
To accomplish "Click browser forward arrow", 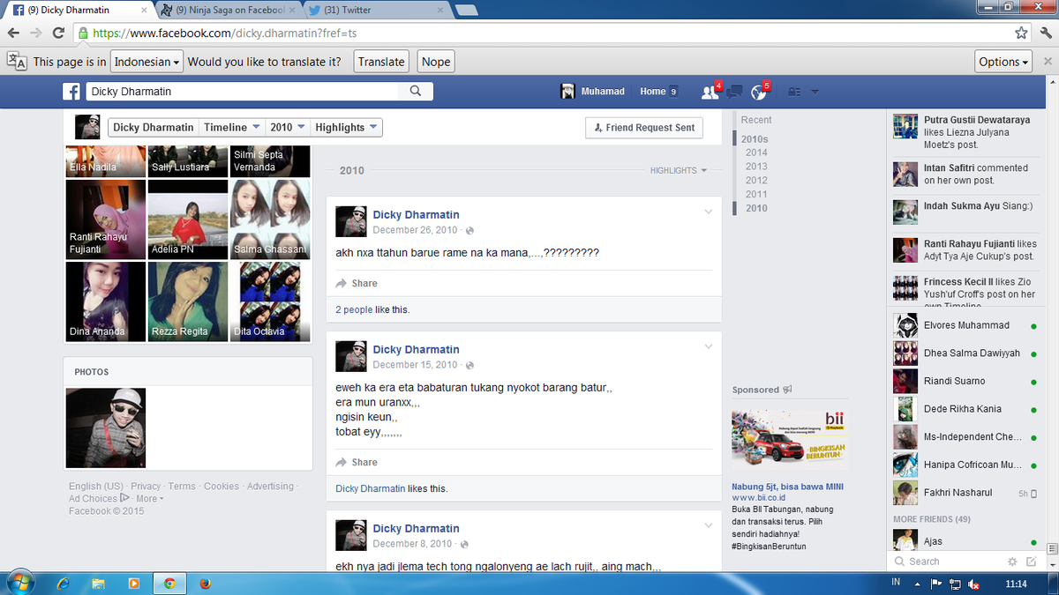I will coord(35,33).
